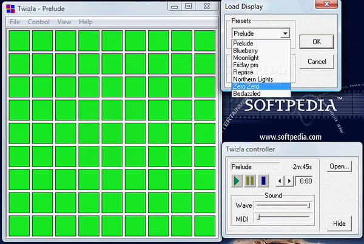Expand the Presets dropdown arrow
The image size is (364, 244).
coord(285,33)
